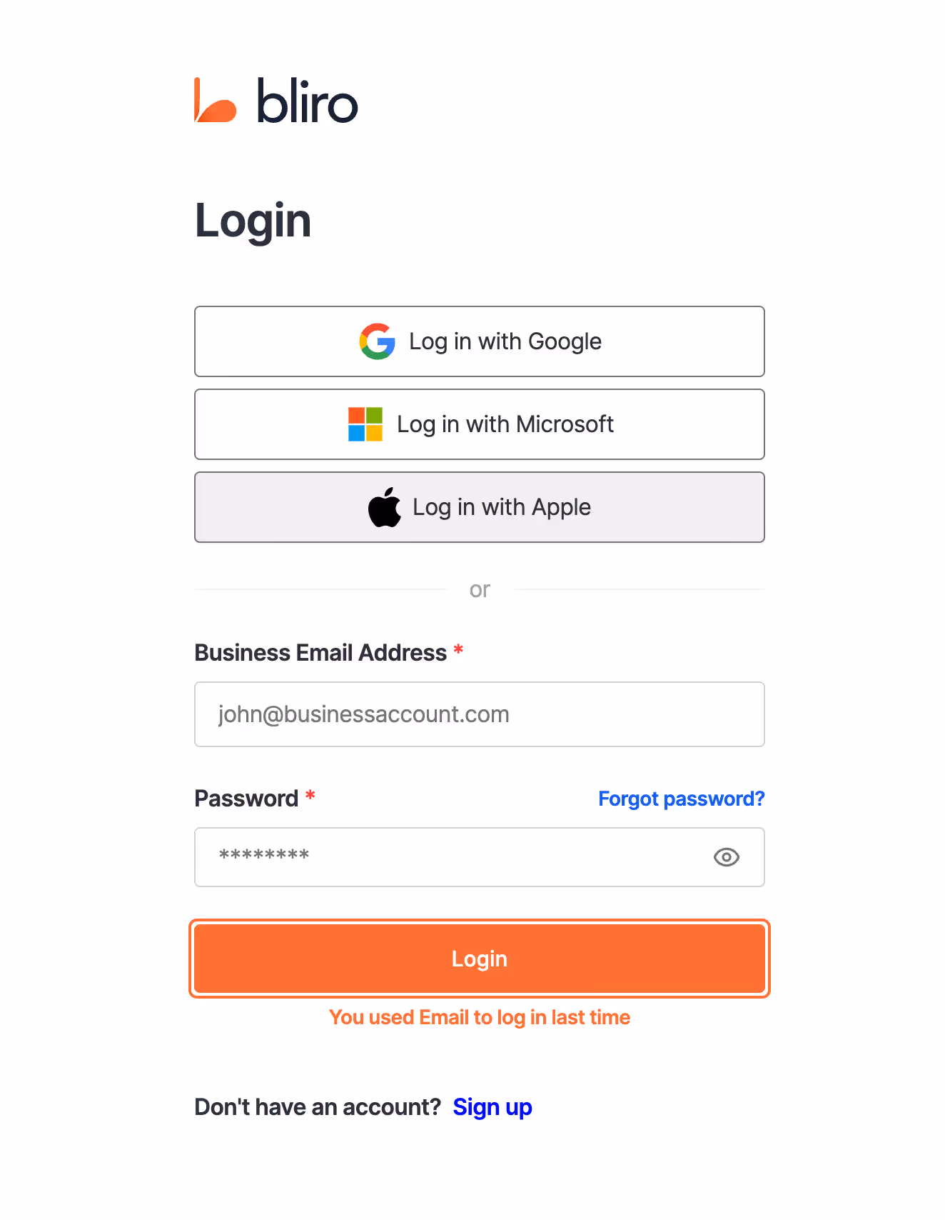This screenshot has width=945, height=1220.
Task: Click the Password field label
Action: coord(246,799)
